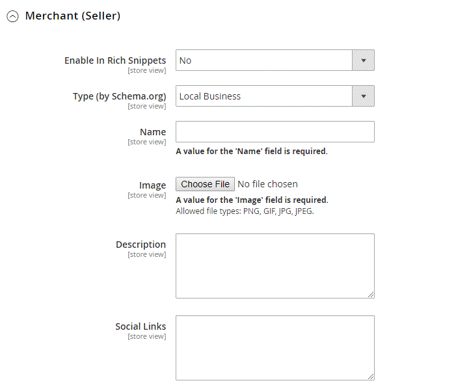
Task: Click the Merchant (Seller) section heading
Action: click(x=73, y=16)
